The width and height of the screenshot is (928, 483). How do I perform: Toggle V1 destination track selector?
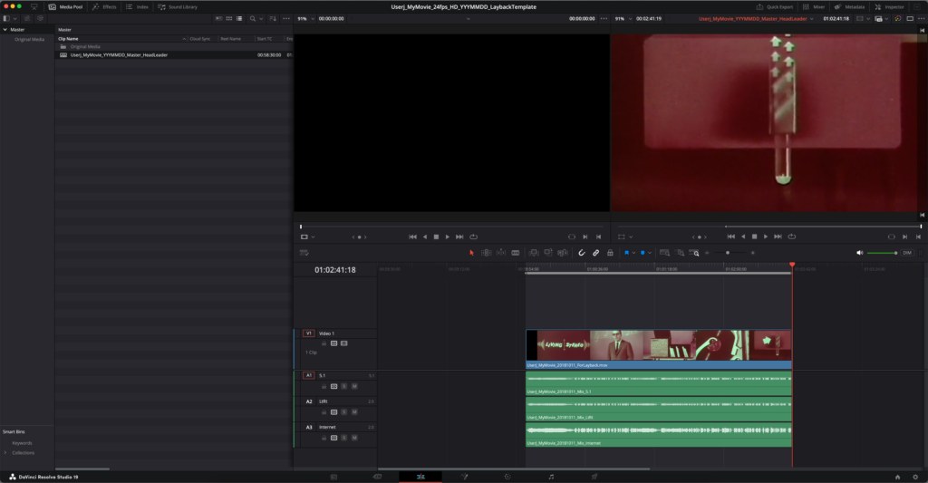point(308,333)
